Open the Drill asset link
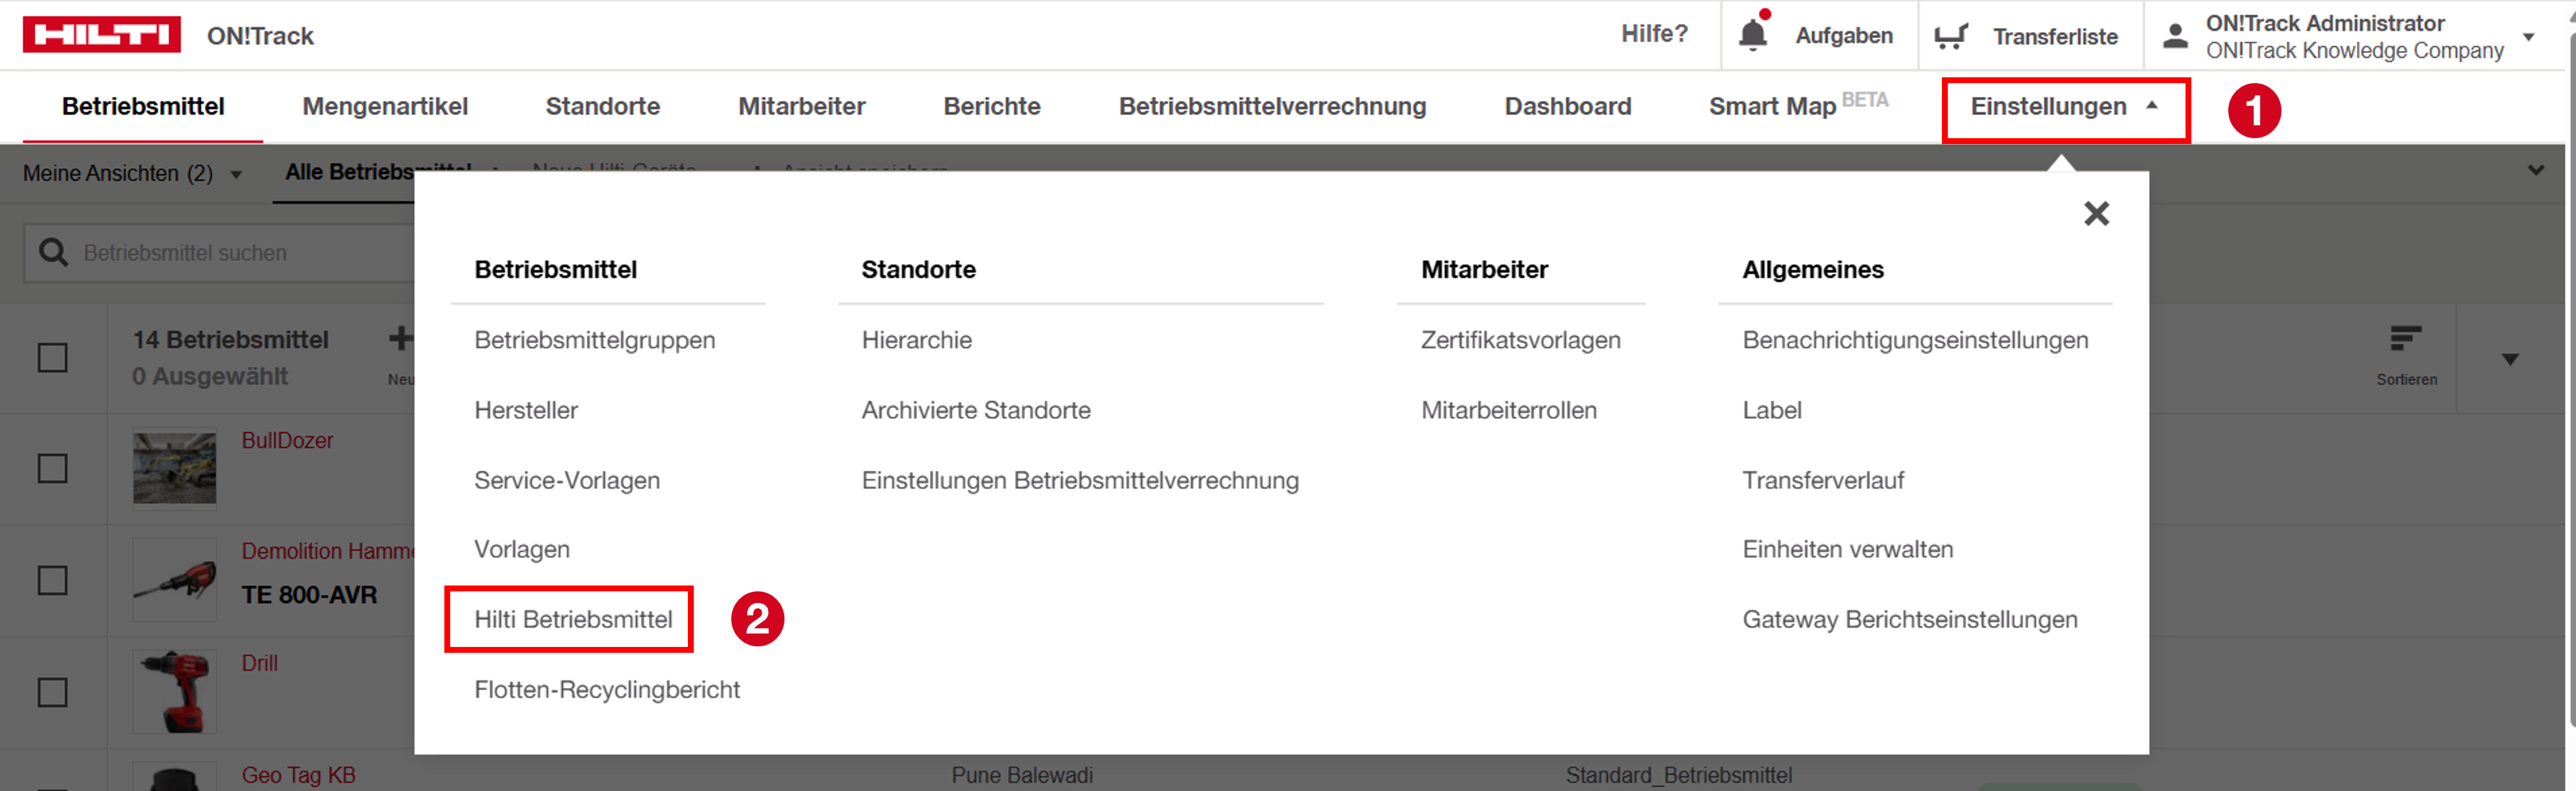2576x791 pixels. (x=259, y=663)
